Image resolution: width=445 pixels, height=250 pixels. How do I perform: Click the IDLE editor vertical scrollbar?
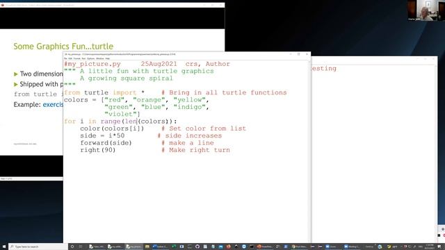(x=309, y=151)
